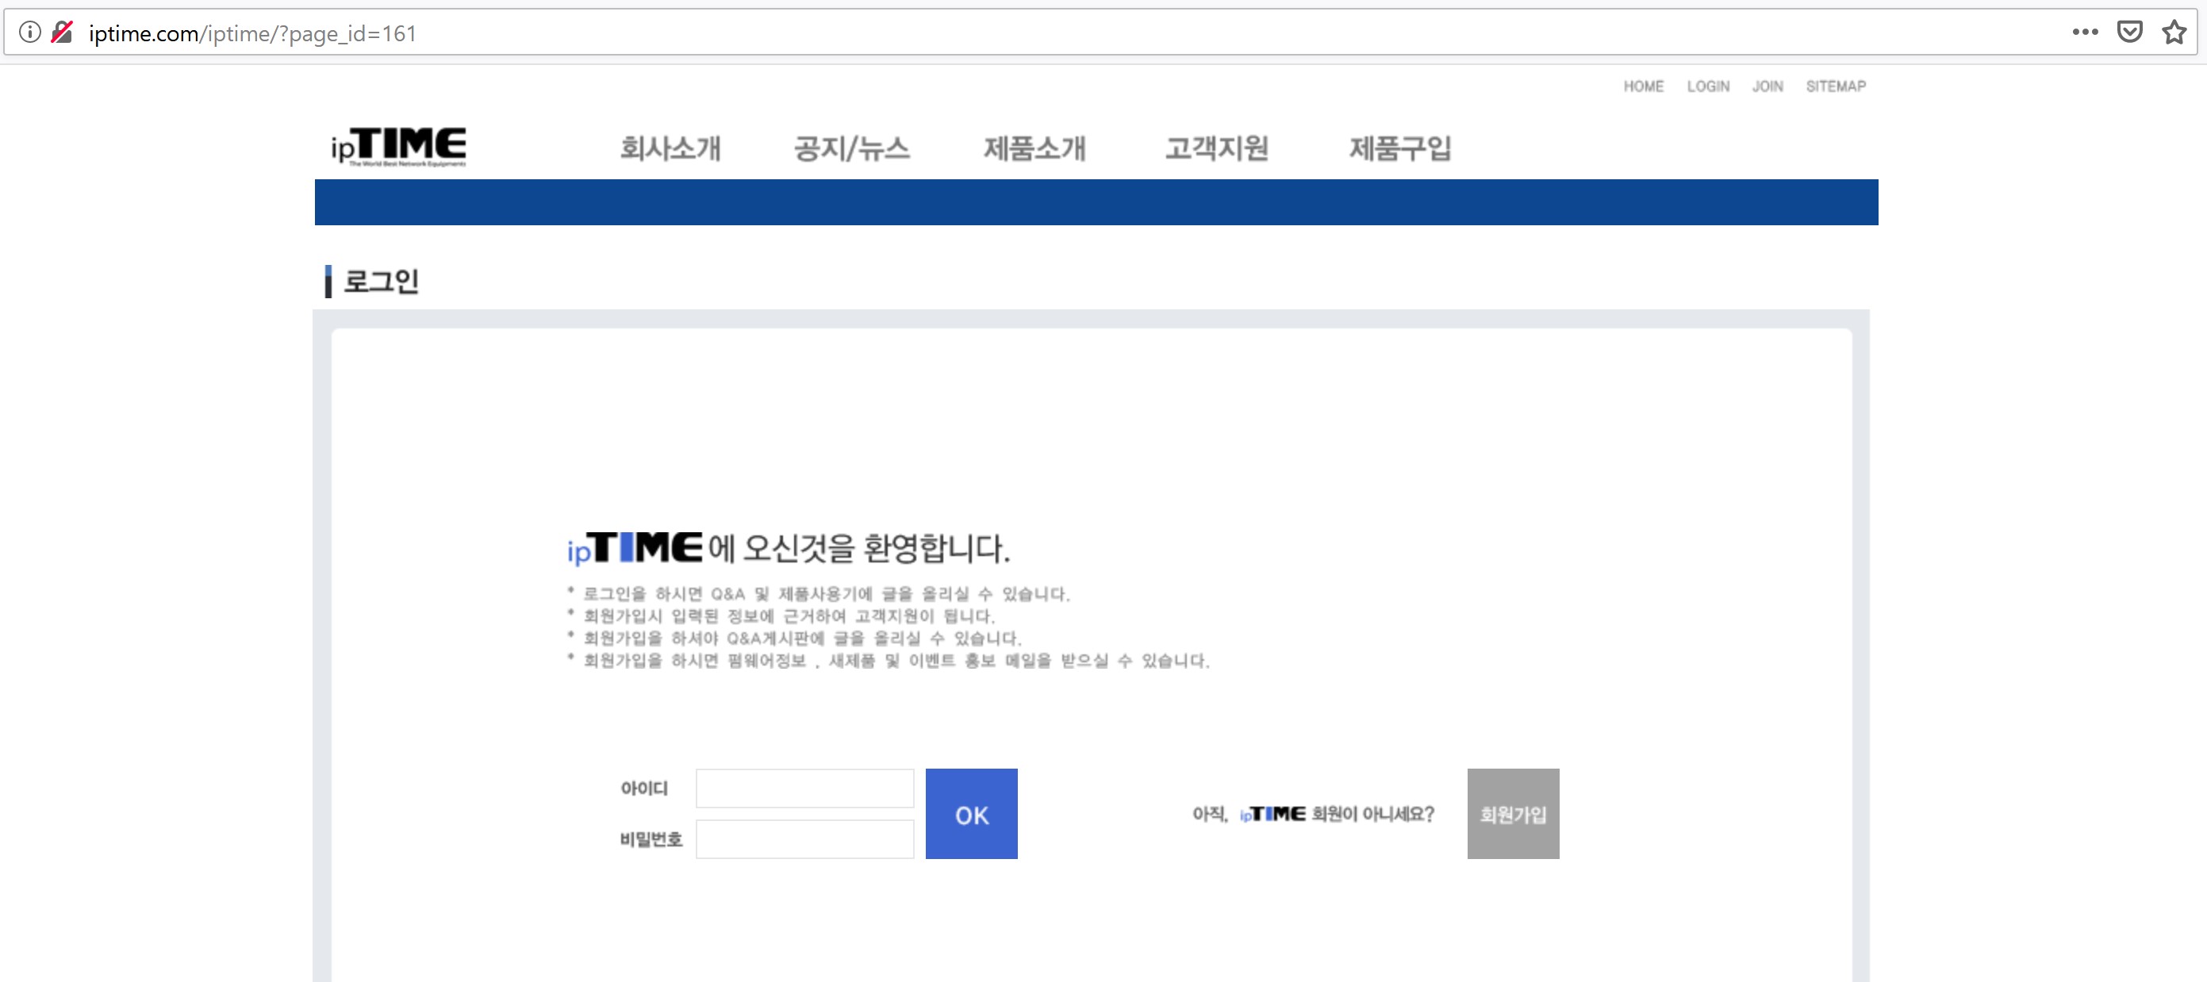2207x982 pixels.
Task: Save page to Pocket icon
Action: (x=2129, y=33)
